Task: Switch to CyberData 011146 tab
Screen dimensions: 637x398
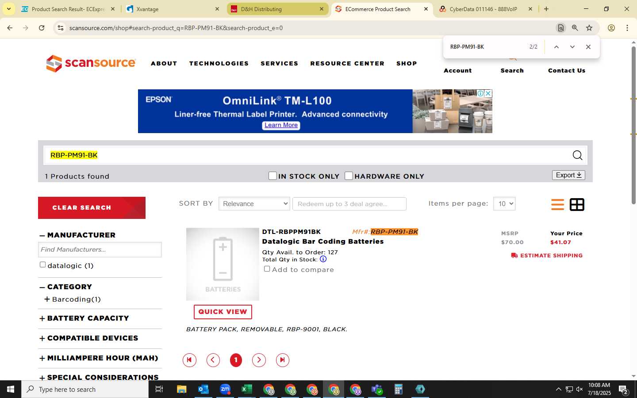Action: [486, 9]
